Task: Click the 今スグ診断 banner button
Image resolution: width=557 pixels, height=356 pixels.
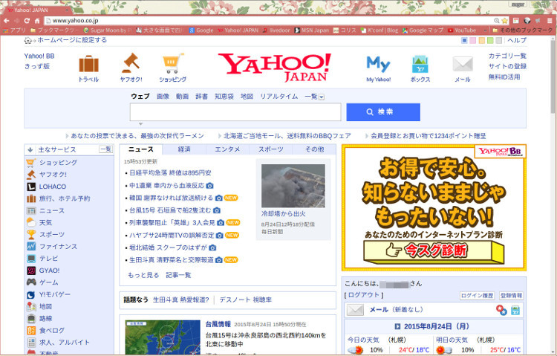Action: pyautogui.click(x=434, y=251)
